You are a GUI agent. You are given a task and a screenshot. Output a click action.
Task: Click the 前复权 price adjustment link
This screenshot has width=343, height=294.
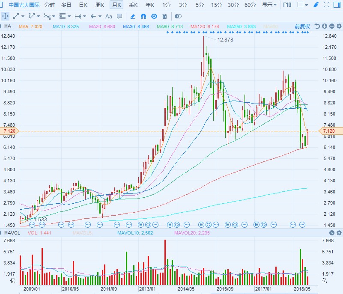click(302, 26)
